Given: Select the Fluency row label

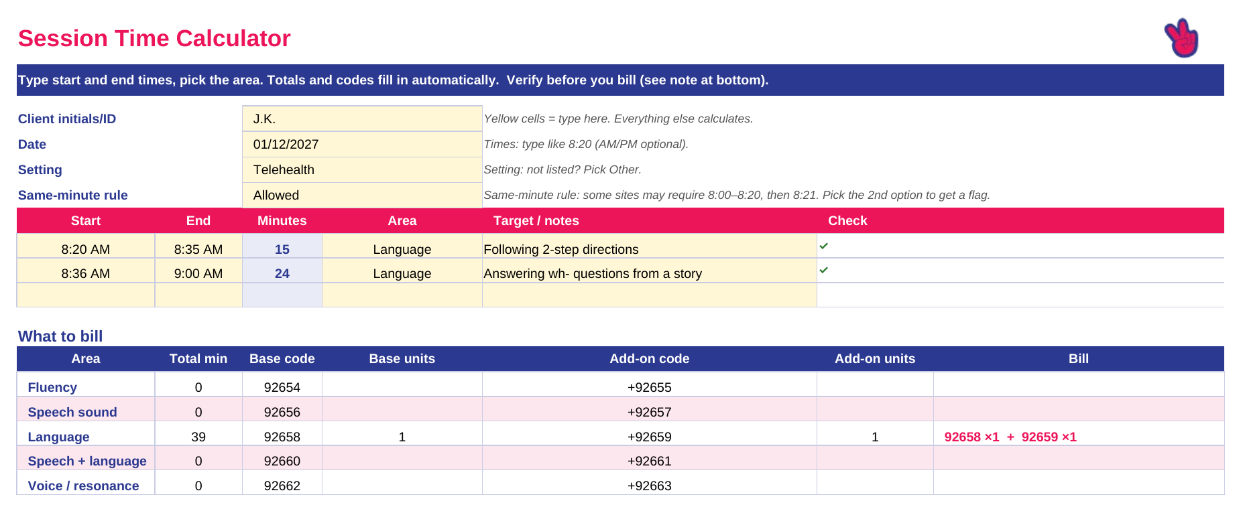Looking at the screenshot, I should [x=52, y=387].
